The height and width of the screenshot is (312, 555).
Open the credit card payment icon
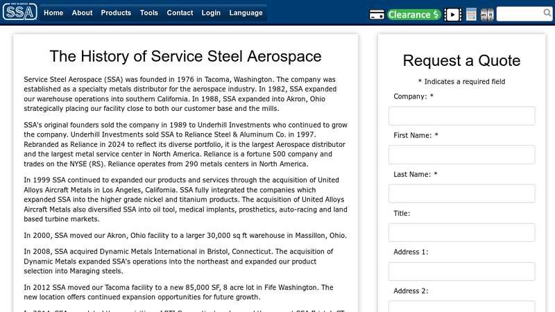[x=377, y=15]
